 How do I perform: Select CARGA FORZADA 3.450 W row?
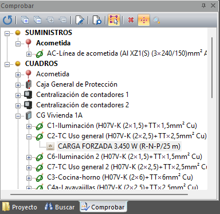(x=119, y=146)
